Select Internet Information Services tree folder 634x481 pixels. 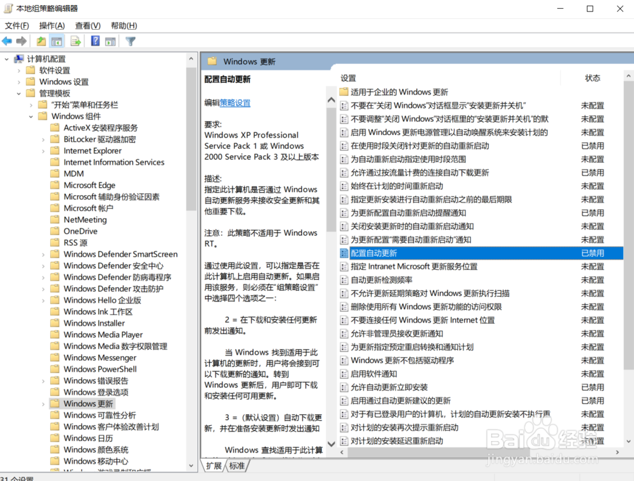point(114,162)
